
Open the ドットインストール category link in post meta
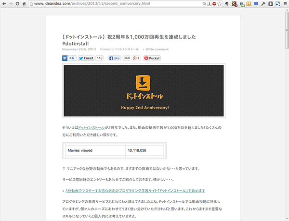[127, 49]
